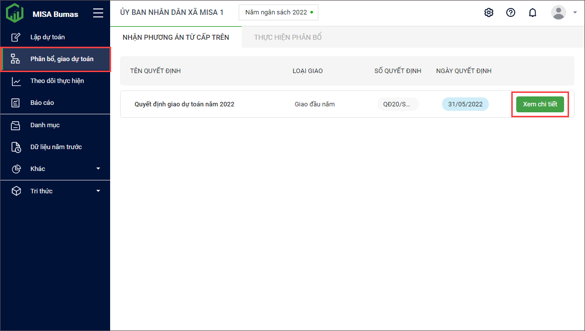Open user account dropdown avatar
The width and height of the screenshot is (585, 331).
(x=559, y=13)
